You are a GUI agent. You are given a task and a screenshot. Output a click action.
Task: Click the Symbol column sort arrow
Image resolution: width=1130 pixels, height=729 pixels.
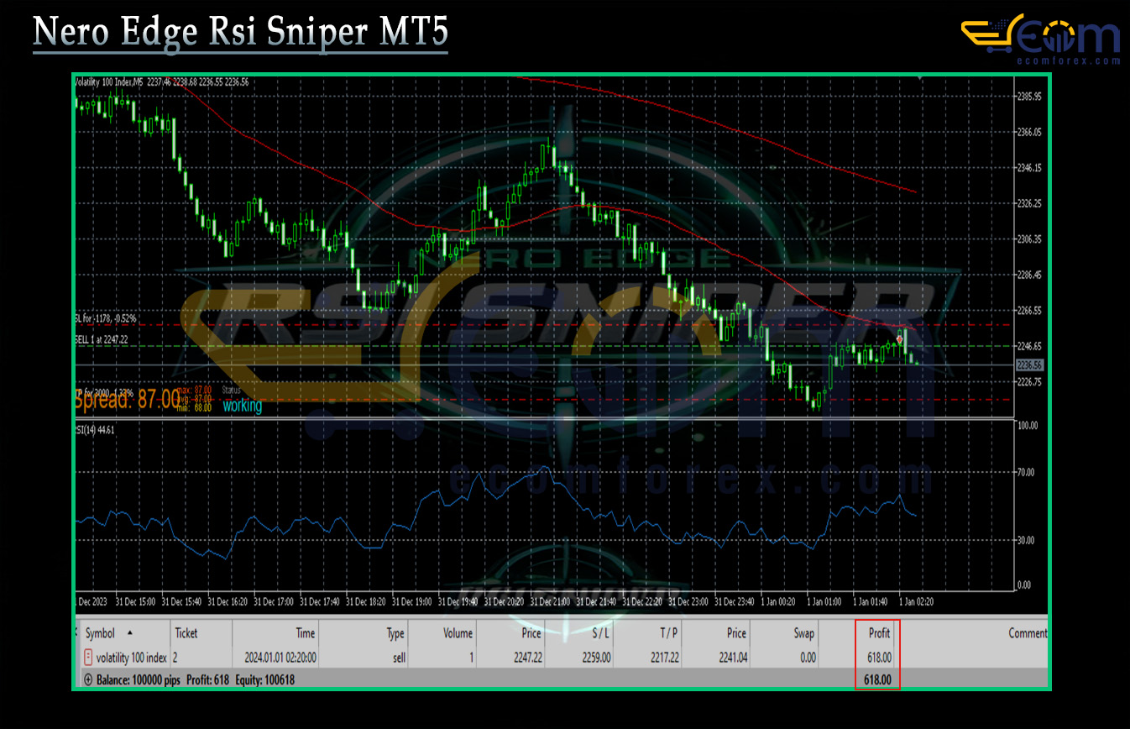[x=128, y=633]
